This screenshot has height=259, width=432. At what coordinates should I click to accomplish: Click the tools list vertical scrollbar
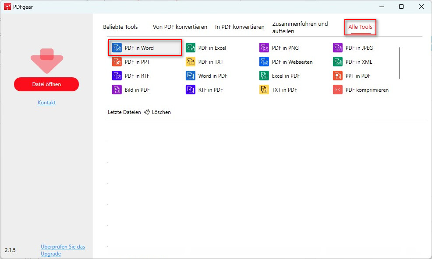point(399,63)
